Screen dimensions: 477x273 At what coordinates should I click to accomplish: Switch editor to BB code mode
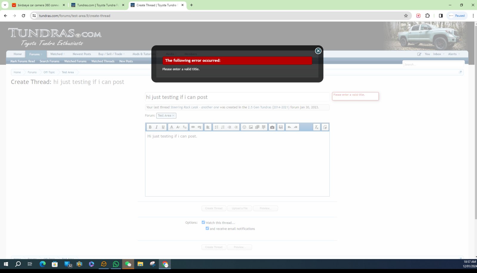click(325, 127)
